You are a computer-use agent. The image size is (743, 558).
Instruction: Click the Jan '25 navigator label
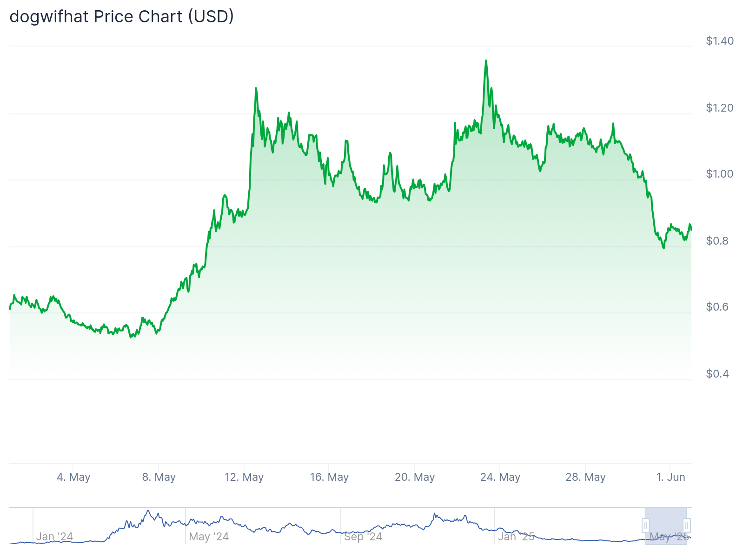pyautogui.click(x=516, y=537)
